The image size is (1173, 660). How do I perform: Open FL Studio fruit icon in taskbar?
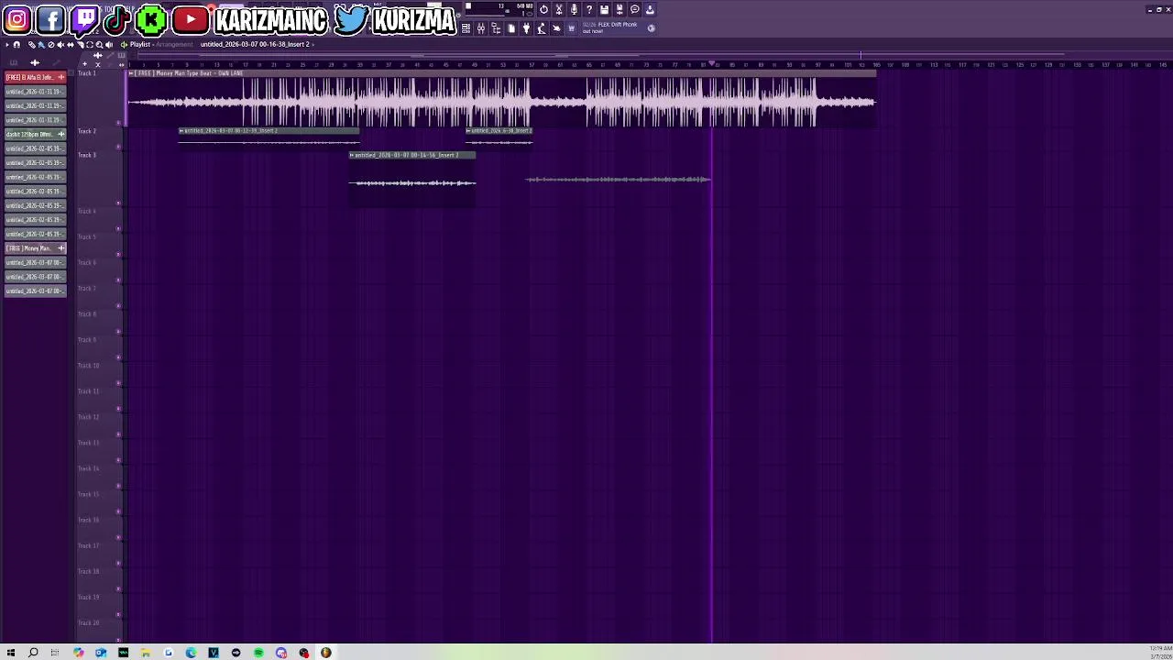click(x=326, y=653)
